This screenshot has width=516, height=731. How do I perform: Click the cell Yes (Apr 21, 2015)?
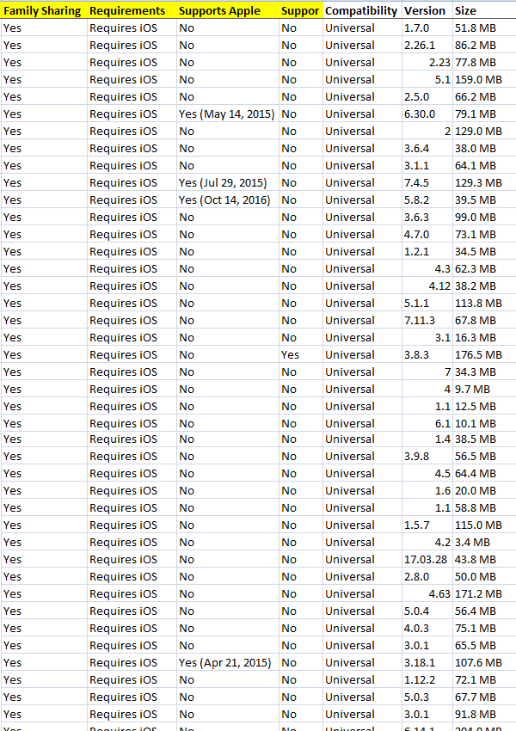click(x=228, y=662)
